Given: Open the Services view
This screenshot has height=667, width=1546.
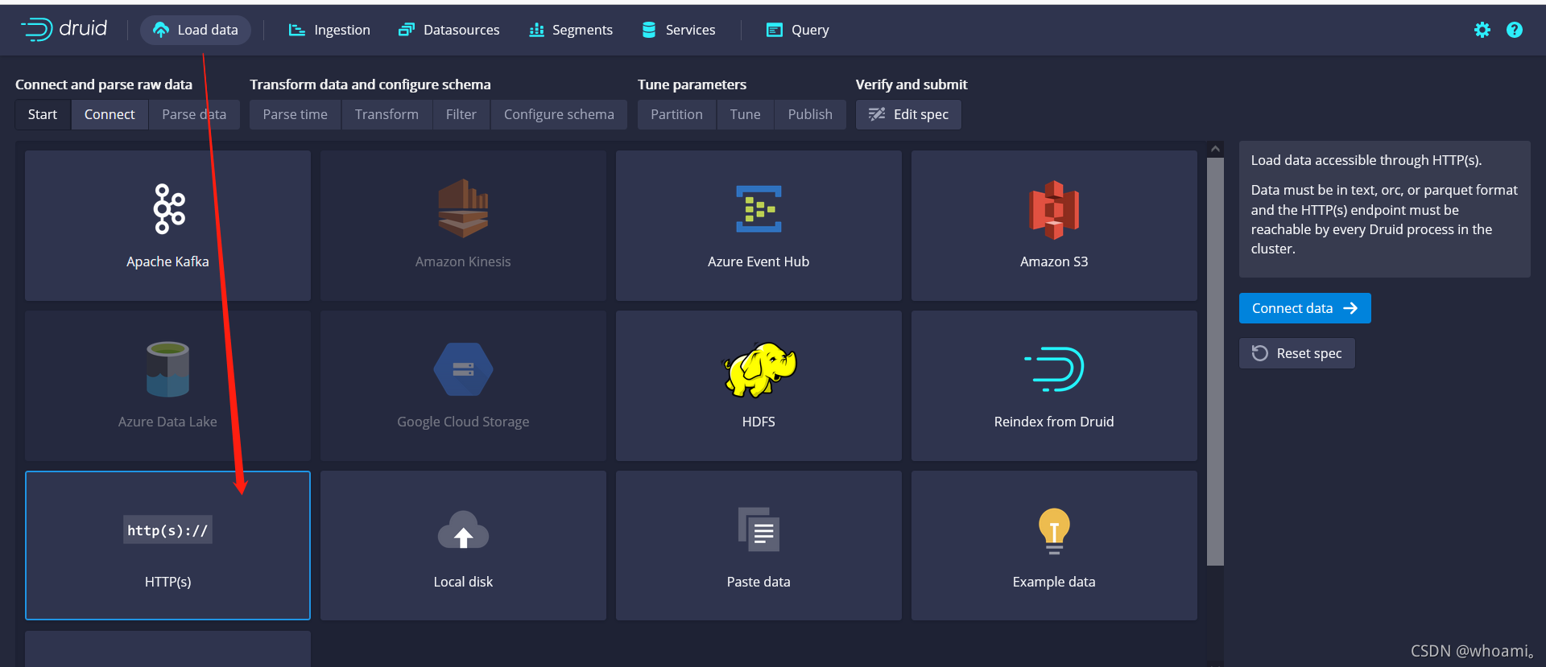Looking at the screenshot, I should pyautogui.click(x=678, y=30).
